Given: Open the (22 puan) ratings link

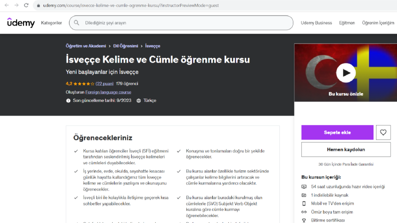Looking at the screenshot, I should [x=104, y=83].
